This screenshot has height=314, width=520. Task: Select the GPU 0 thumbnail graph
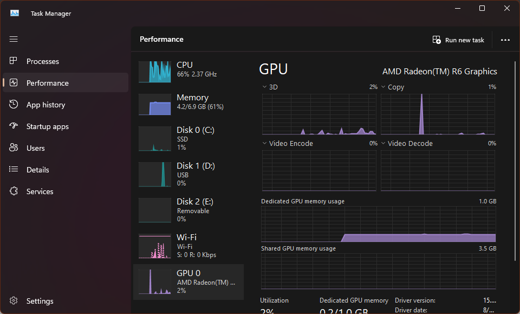click(x=155, y=282)
